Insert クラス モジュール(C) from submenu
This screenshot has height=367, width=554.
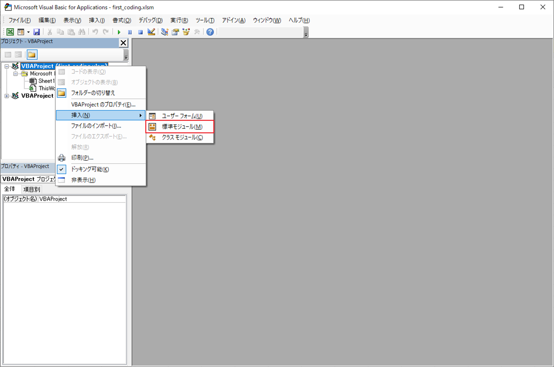click(180, 138)
